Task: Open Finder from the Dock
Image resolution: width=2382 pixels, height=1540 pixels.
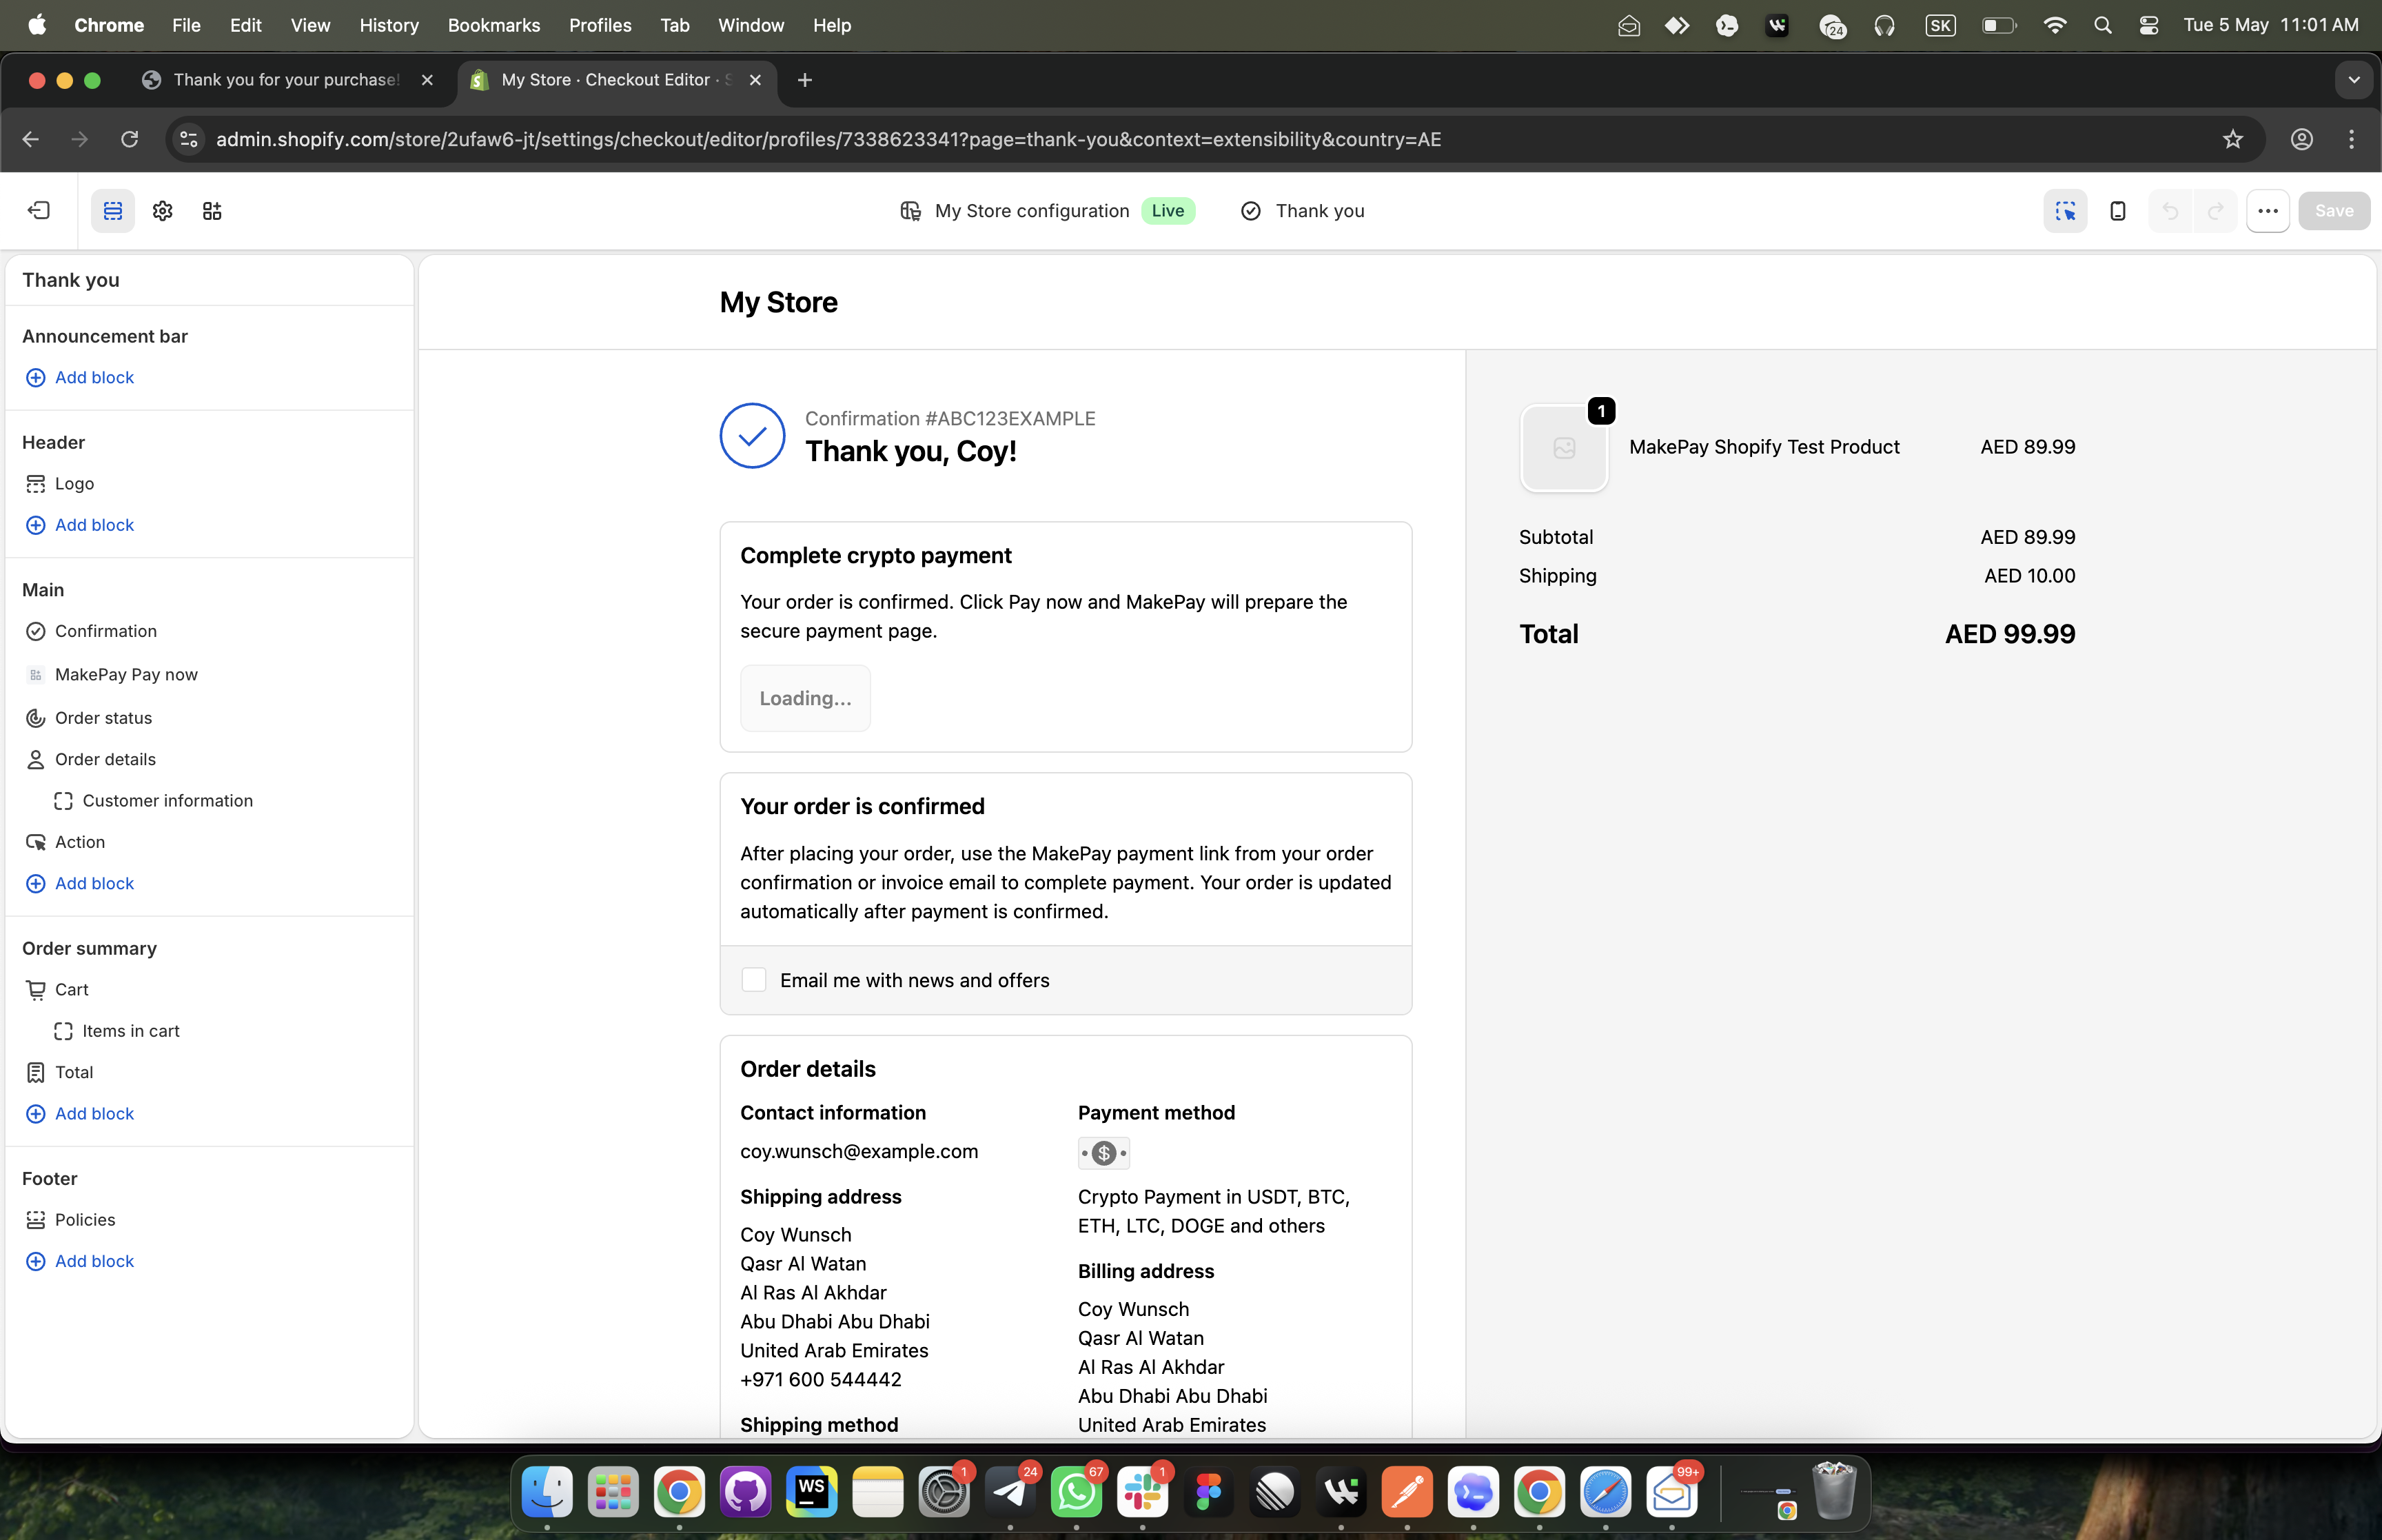Action: [x=547, y=1492]
